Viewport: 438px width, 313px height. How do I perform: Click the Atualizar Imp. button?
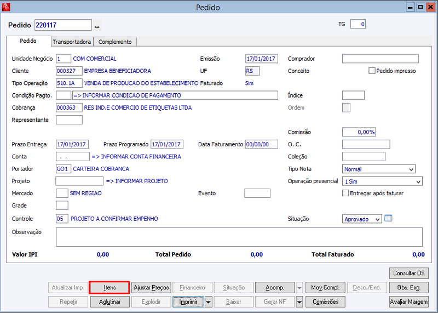click(68, 288)
